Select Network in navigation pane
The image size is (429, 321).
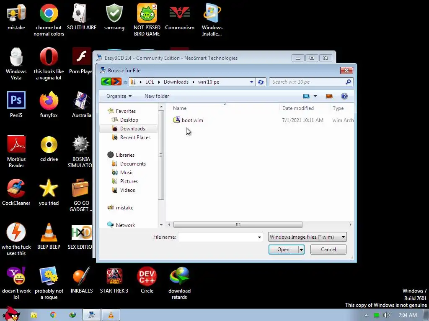pos(125,225)
